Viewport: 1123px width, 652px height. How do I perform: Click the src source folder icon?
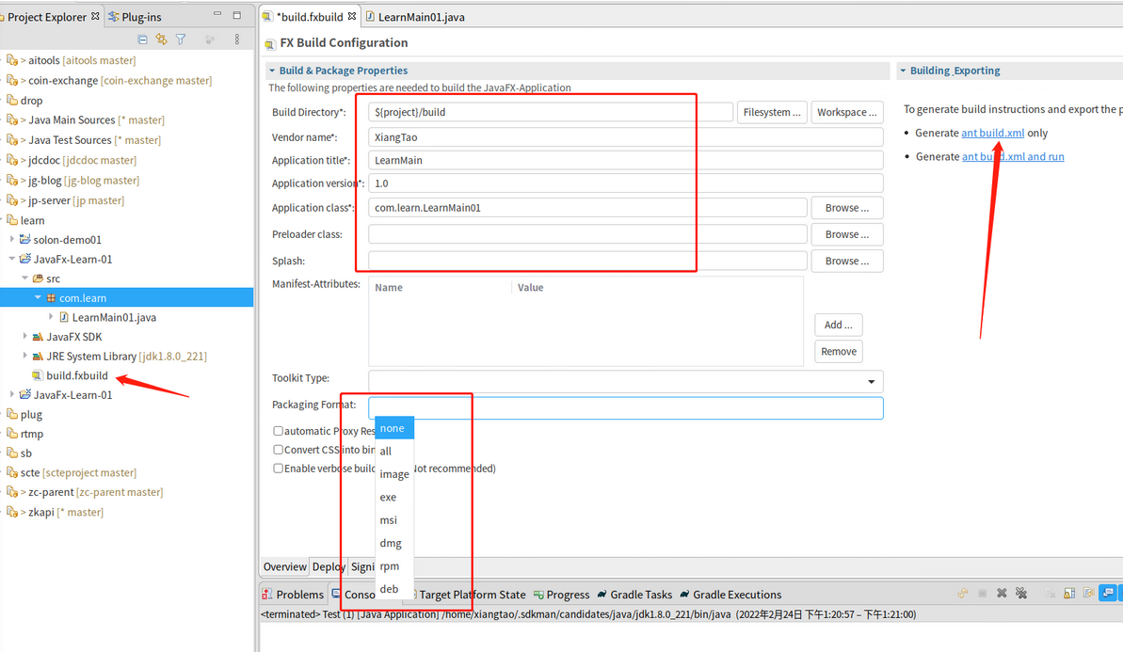pos(38,278)
